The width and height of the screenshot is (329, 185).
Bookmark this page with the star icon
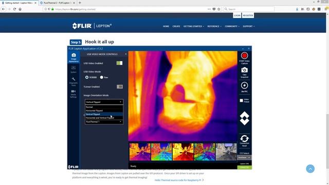tap(219, 9)
